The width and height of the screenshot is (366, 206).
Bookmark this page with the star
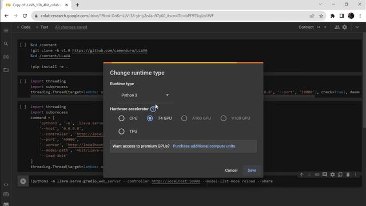point(321,15)
